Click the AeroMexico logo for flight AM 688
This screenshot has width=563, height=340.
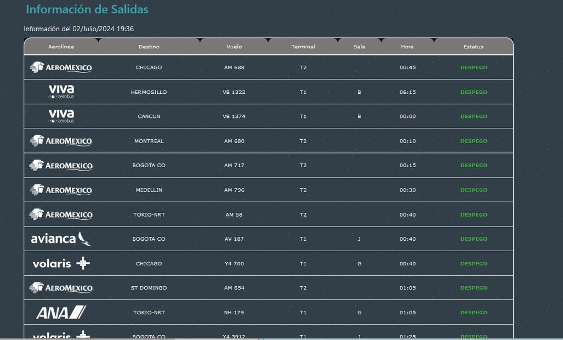coord(61,67)
